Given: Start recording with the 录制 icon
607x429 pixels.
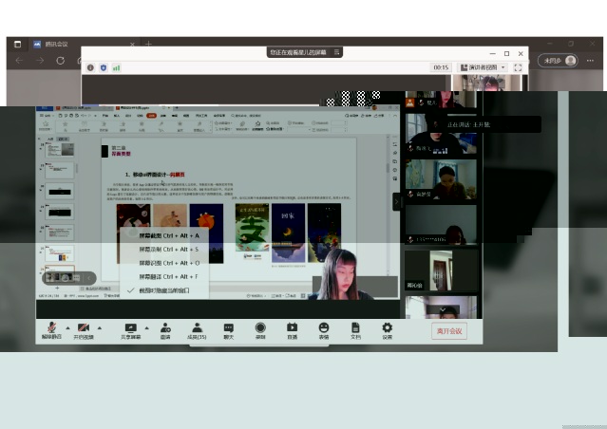Looking at the screenshot, I should (x=259, y=327).
